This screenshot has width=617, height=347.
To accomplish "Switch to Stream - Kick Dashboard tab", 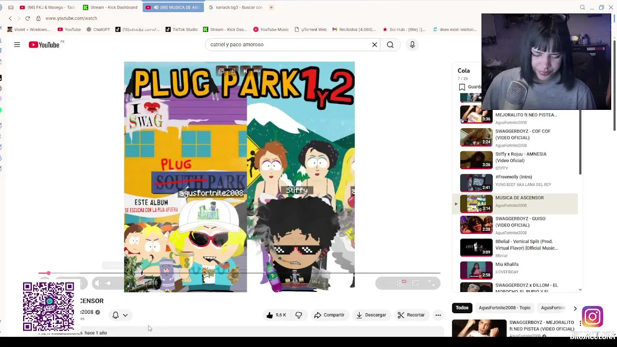I will [110, 7].
